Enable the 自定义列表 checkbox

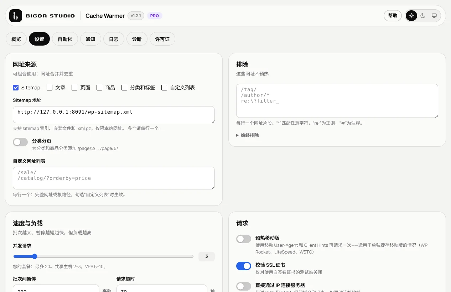164,88
